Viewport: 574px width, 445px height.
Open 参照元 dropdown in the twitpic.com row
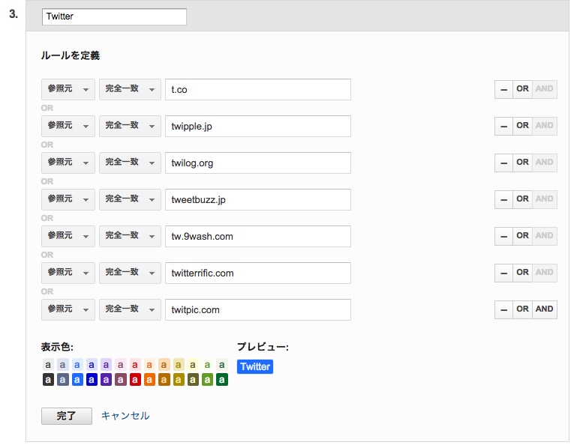point(68,310)
